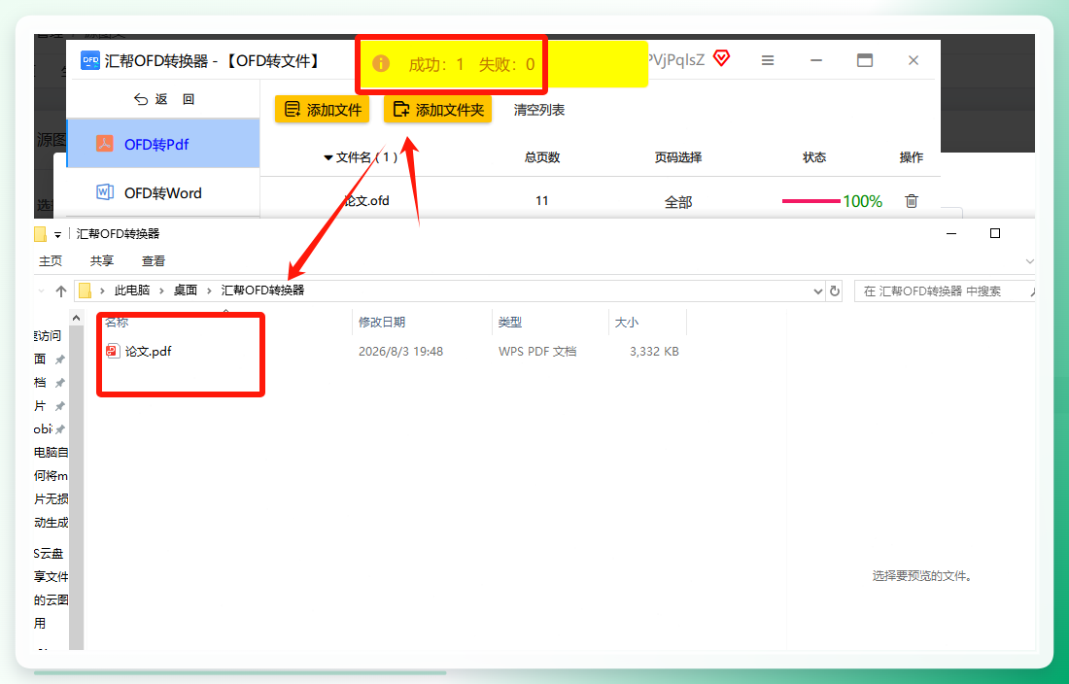1069x684 pixels.
Task: Minimize the Explorer window
Action: [951, 234]
